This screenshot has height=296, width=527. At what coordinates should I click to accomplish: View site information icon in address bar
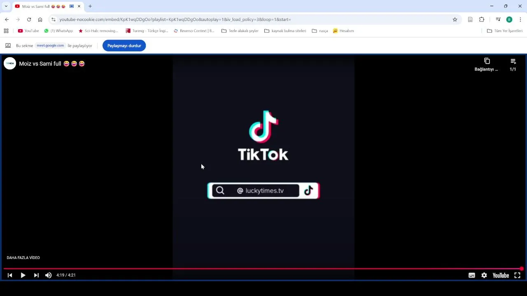[x=53, y=19]
